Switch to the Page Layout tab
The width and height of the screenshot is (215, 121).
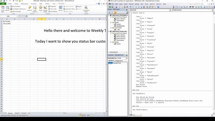[x=25, y=4]
